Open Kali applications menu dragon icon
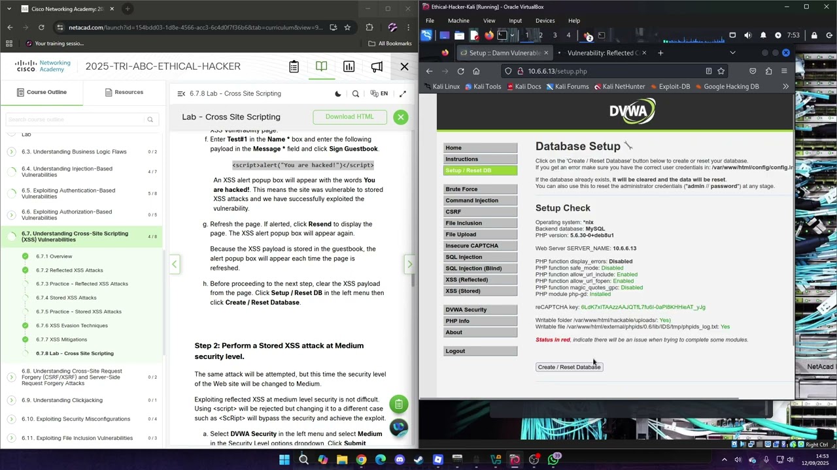This screenshot has height=470, width=837. 426,35
